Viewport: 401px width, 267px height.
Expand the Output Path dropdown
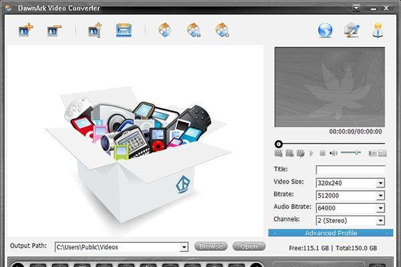click(x=184, y=248)
